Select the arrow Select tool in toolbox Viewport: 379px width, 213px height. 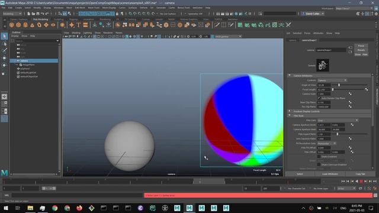[4, 37]
